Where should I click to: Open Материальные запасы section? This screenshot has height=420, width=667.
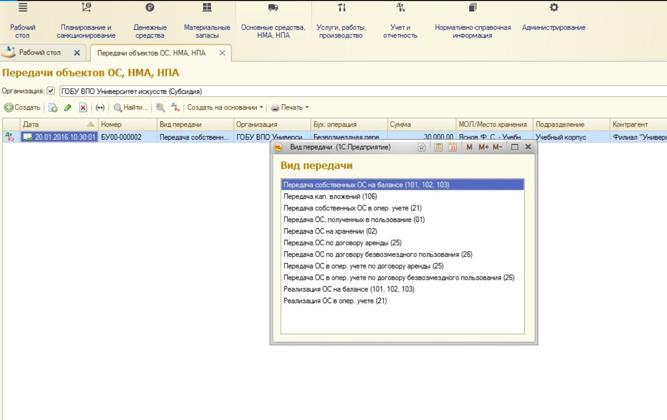pyautogui.click(x=207, y=22)
